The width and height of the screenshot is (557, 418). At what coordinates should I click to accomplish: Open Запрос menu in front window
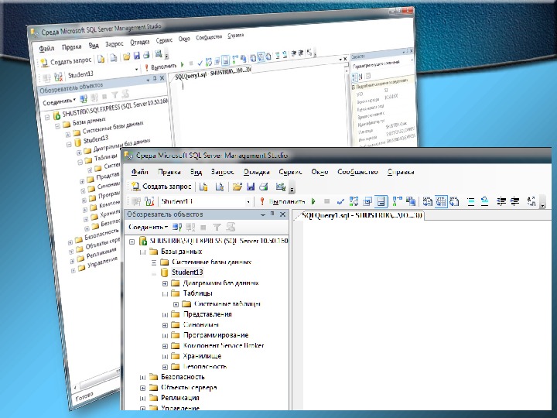point(222,172)
